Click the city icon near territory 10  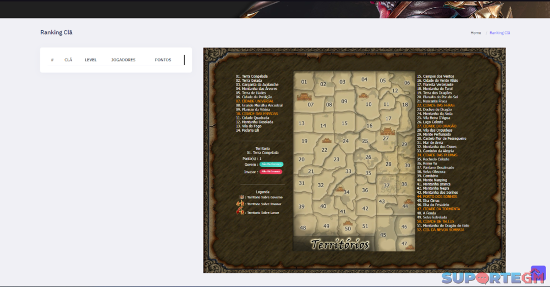click(x=363, y=96)
